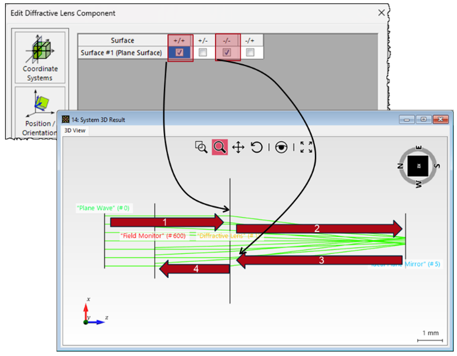The height and width of the screenshot is (356, 457).
Task: Close the Edit Diffractive Lens Component dialog
Action: pos(382,13)
